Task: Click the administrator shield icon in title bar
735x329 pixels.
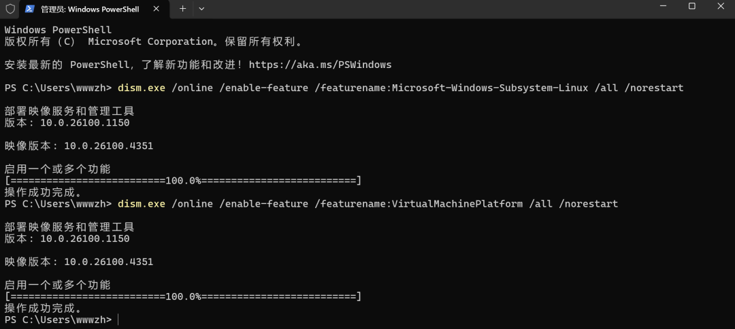Action: (x=10, y=9)
